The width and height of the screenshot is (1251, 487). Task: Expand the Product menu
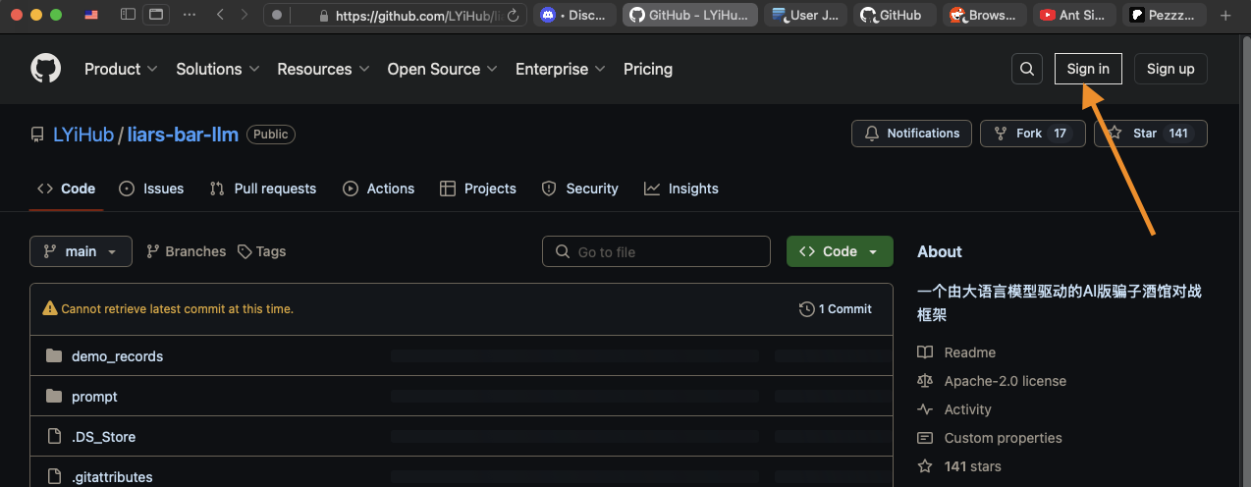[120, 69]
